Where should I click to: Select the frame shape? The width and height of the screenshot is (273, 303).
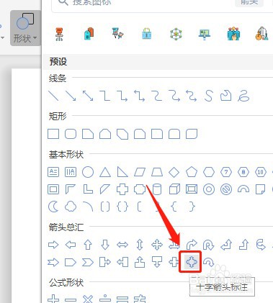[x=53, y=189]
